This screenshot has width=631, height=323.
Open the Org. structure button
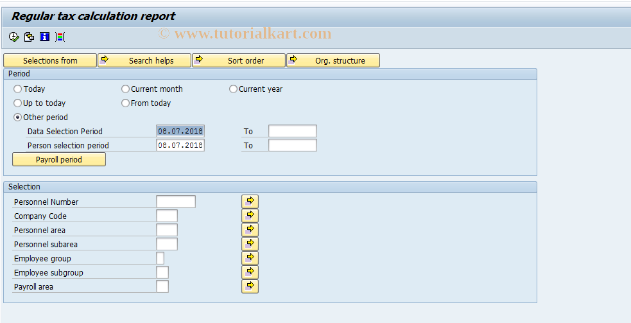pyautogui.click(x=333, y=60)
